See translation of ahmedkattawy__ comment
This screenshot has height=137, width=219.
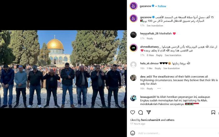pyautogui.click(x=173, y=55)
